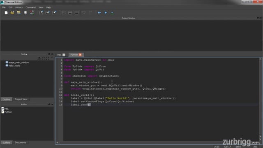Open a file using the yellow folder icon
263x148 pixels.
(12, 13)
